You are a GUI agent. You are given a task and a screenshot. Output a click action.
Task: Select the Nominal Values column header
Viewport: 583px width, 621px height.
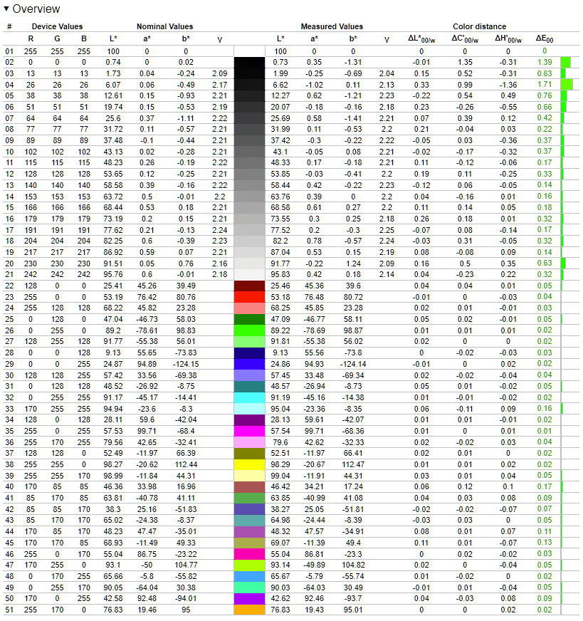coord(164,26)
